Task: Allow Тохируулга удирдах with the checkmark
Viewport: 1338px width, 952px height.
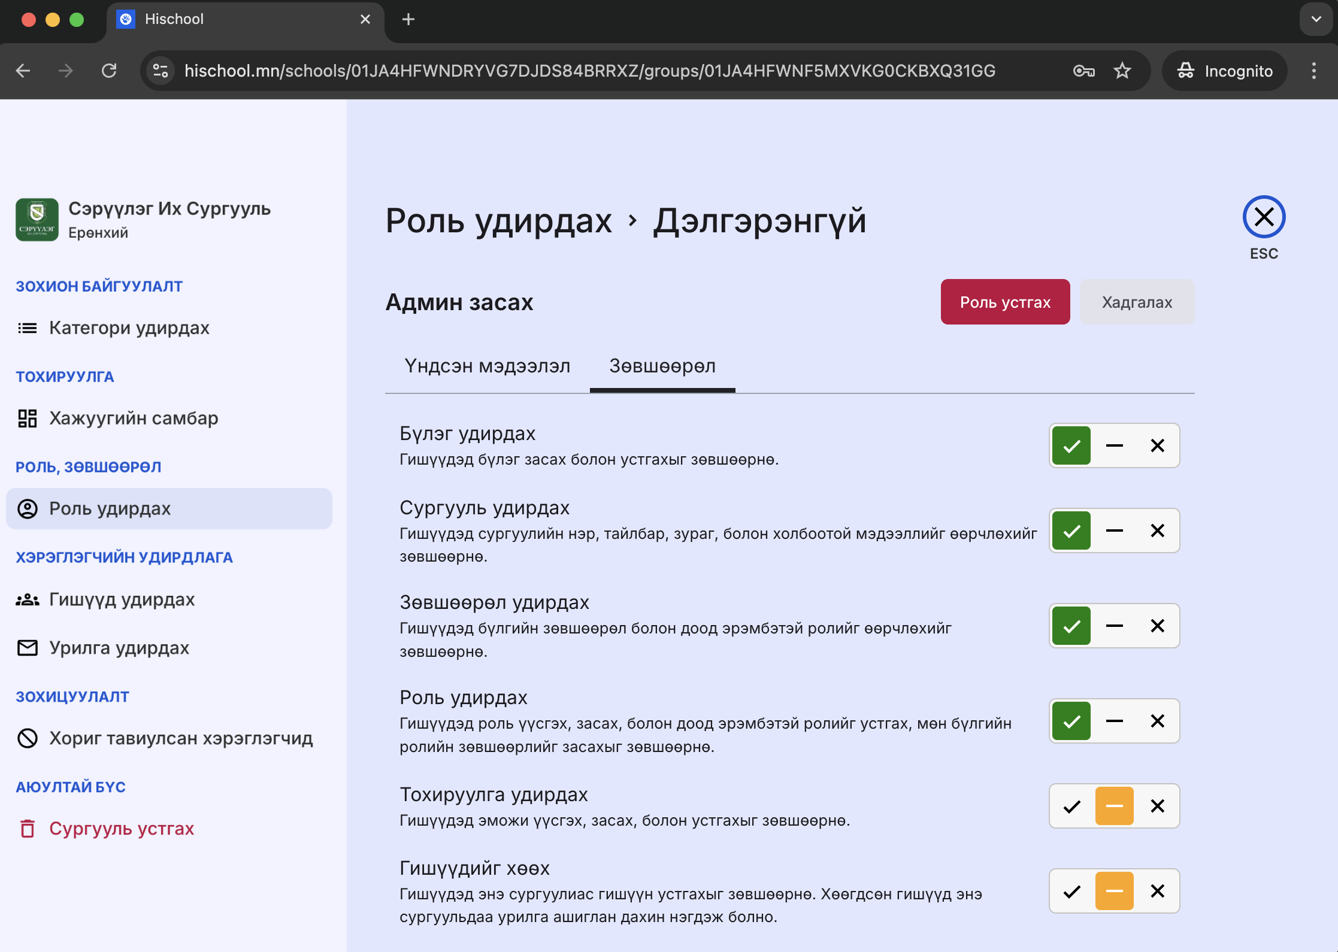Action: (x=1071, y=806)
